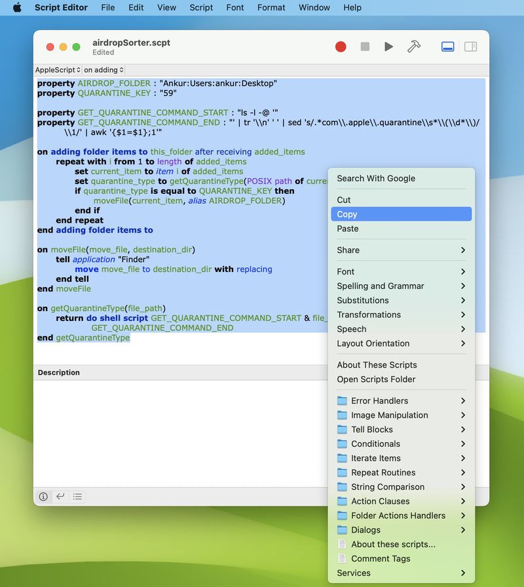Click the 'property QUARANTINE_KEY' code line
Image resolution: width=524 pixels, height=587 pixels.
(107, 93)
